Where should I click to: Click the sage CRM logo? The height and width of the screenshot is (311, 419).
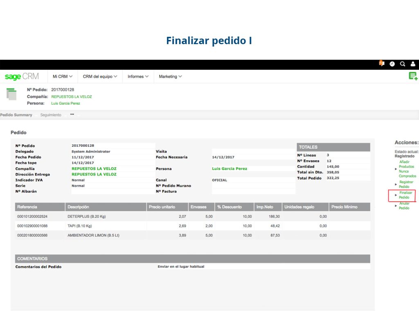22,76
